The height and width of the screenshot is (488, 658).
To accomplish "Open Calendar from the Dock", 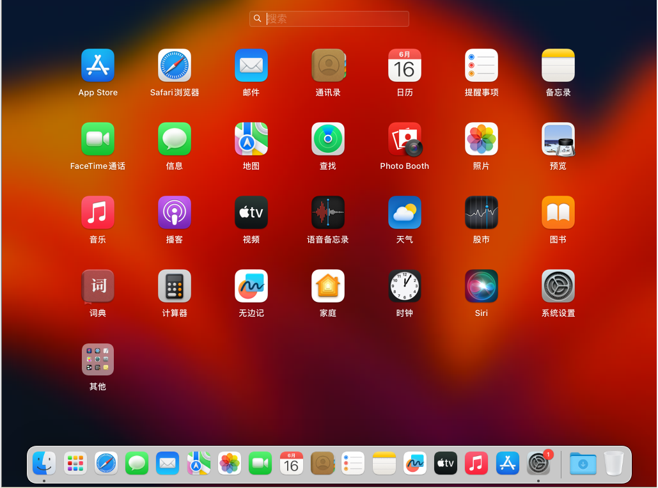I will click(x=291, y=463).
